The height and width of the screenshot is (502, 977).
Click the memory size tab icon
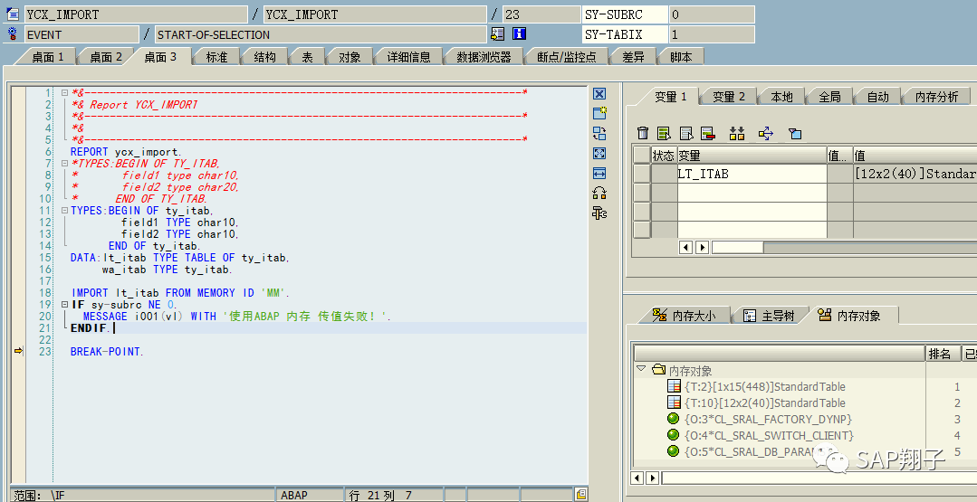click(660, 315)
